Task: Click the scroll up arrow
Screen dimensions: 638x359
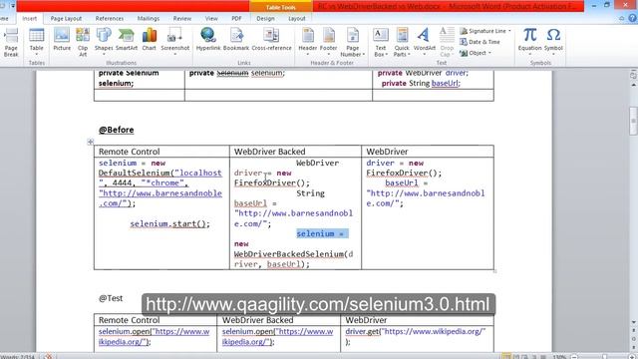Action: point(633,85)
